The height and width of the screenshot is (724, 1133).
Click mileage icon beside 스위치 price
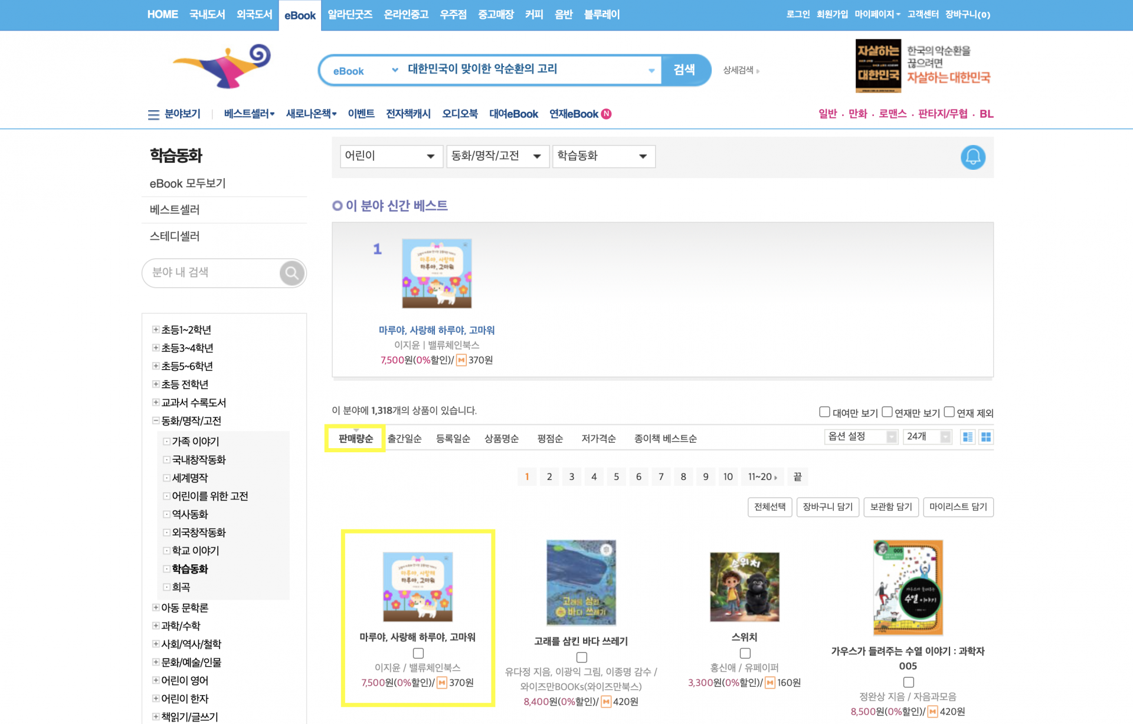click(770, 683)
